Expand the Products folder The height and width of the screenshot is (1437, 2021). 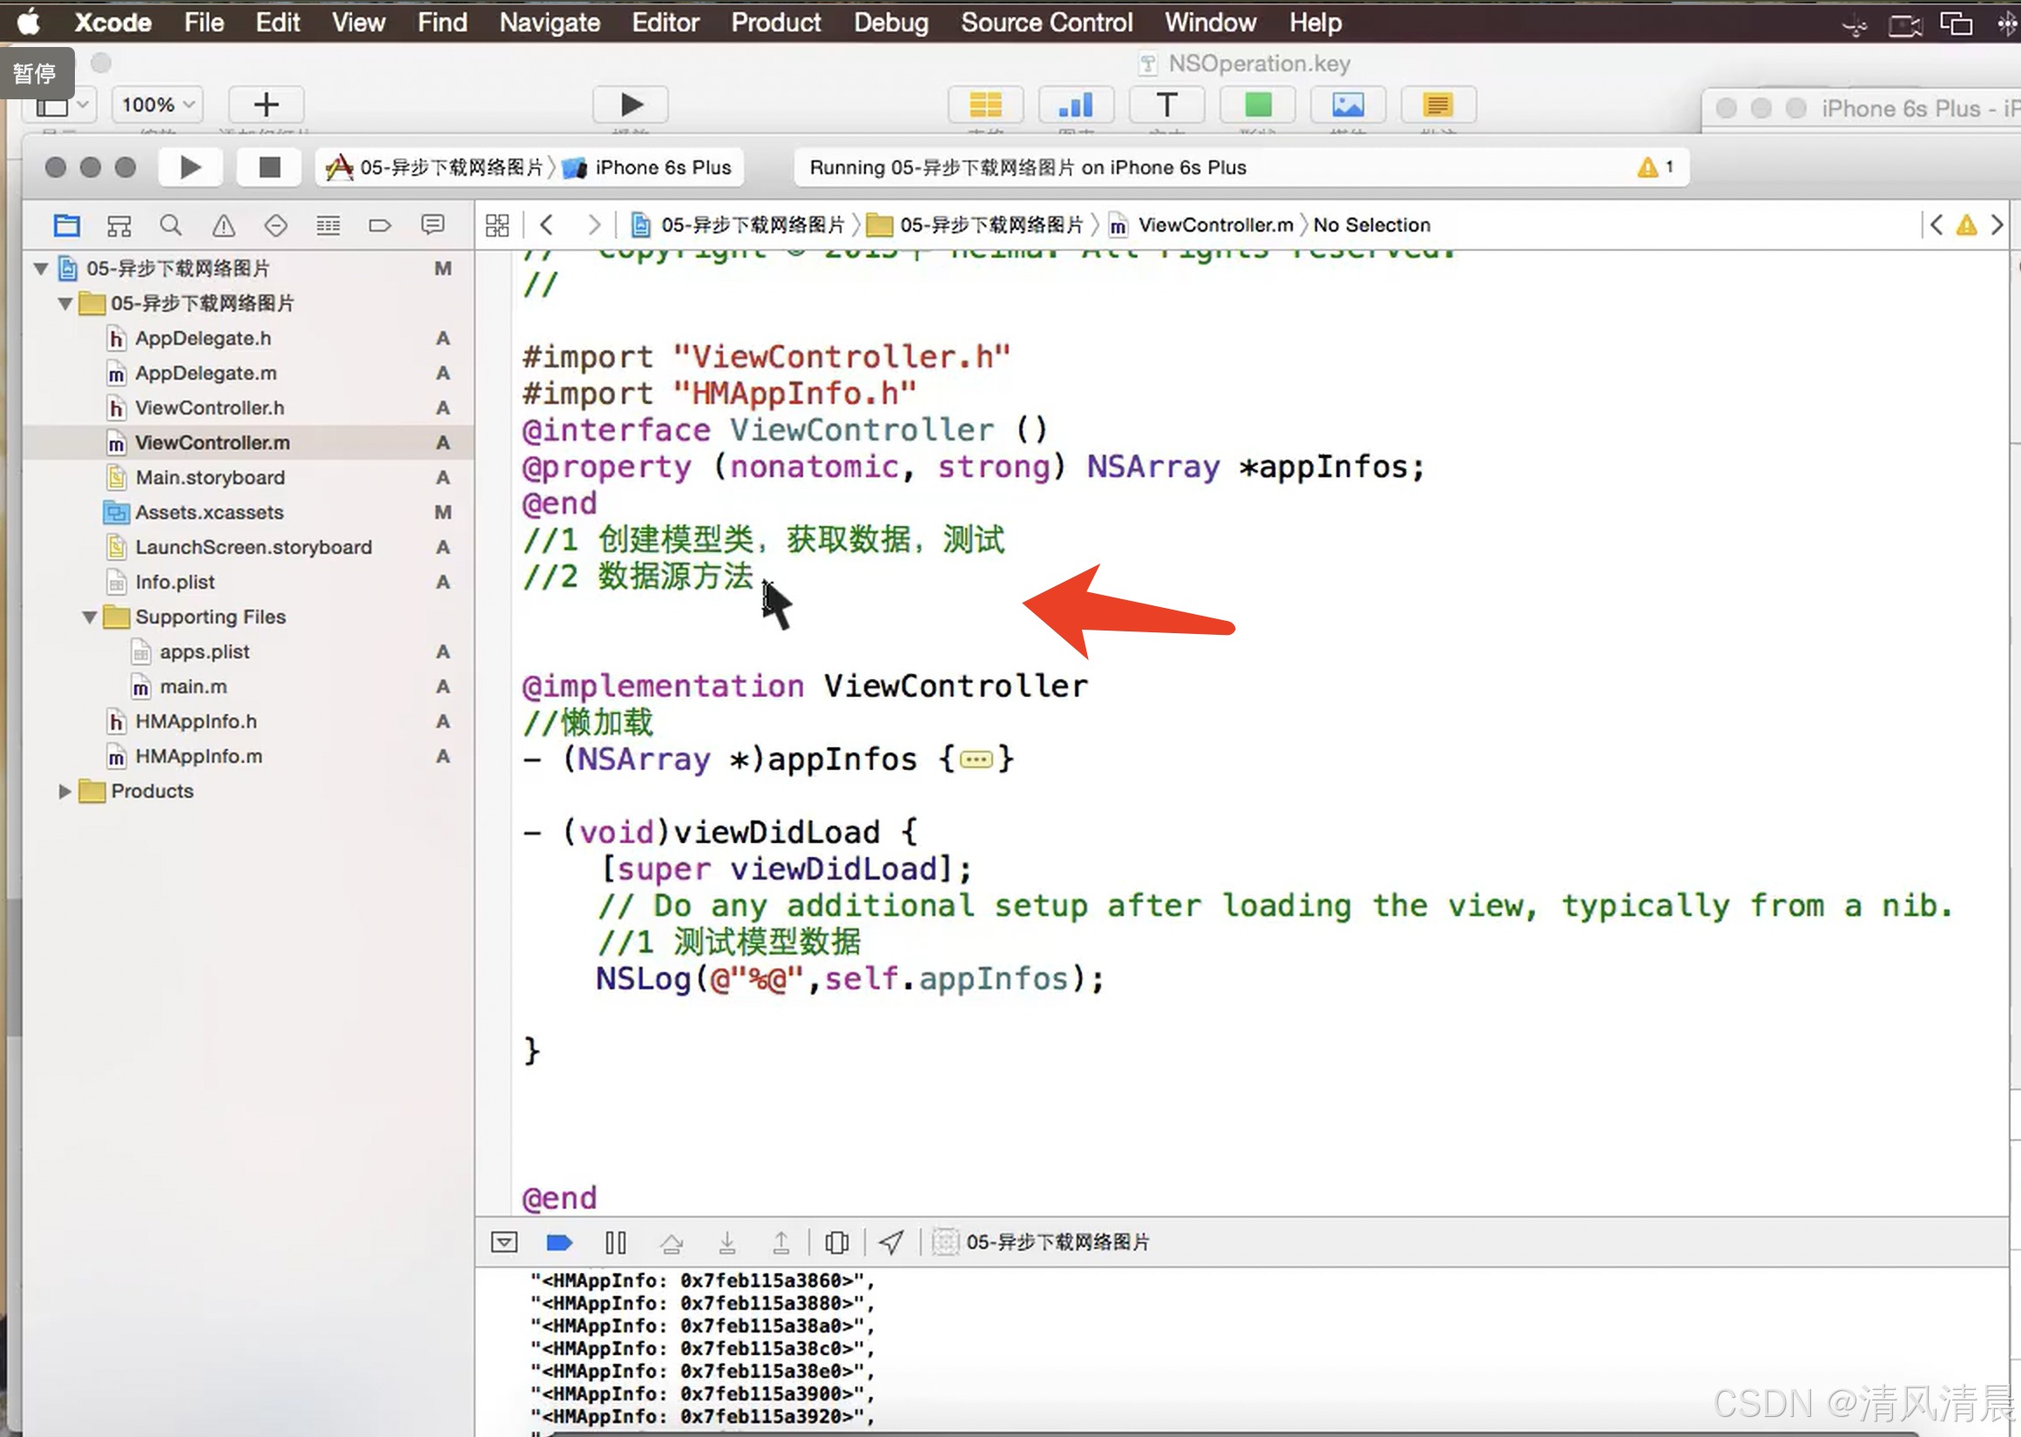pos(64,791)
